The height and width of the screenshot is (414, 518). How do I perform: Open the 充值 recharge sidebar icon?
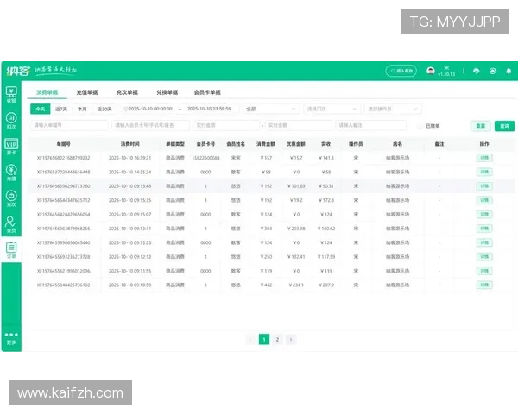(x=11, y=172)
